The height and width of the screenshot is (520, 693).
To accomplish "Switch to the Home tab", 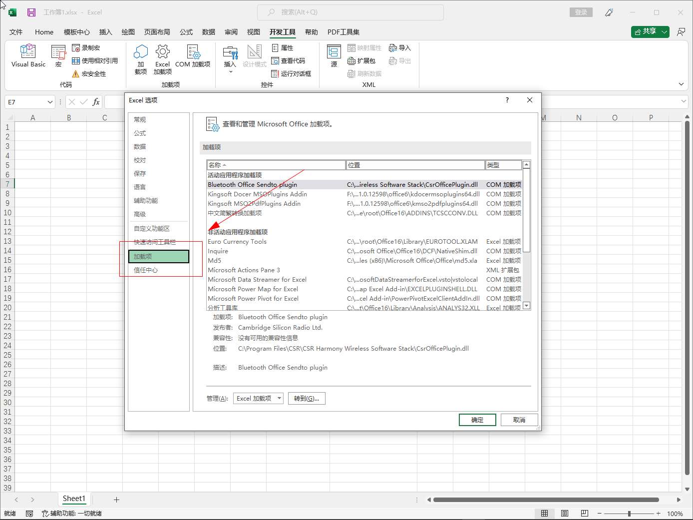I will point(44,32).
